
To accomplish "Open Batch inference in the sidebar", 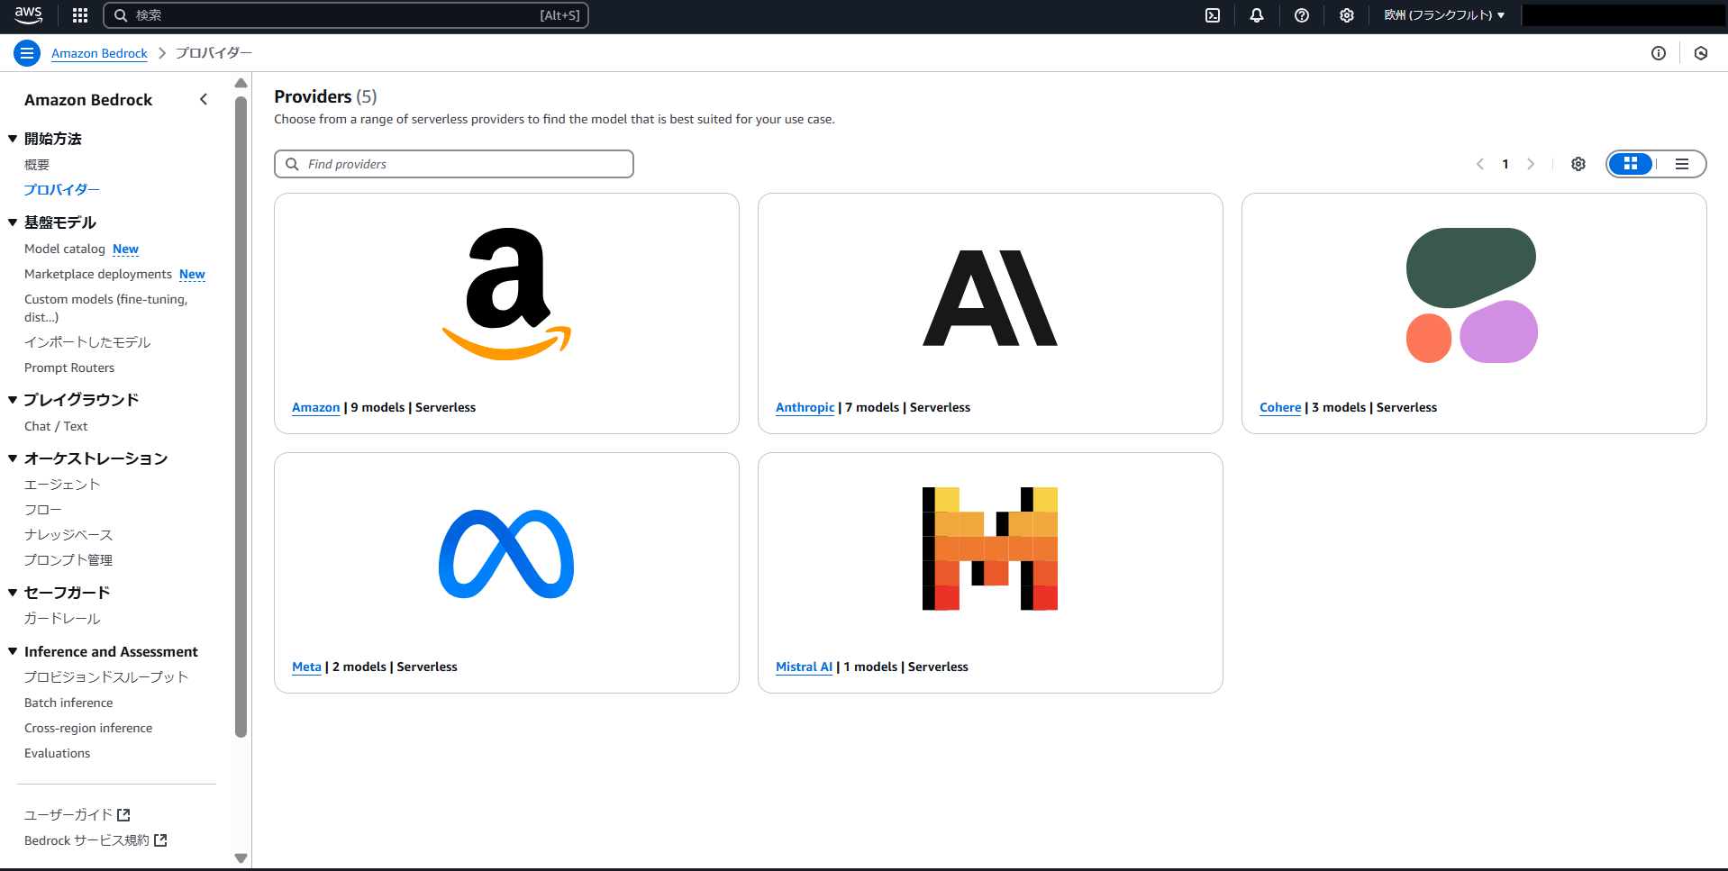I will [x=68, y=703].
